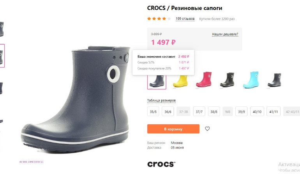Pick size 39/9
This screenshot has height=174, width=300.
[x=241, y=111]
